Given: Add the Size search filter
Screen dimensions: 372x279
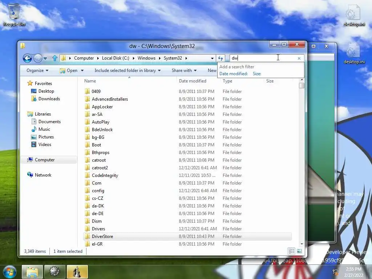Looking at the screenshot, I should (x=257, y=74).
